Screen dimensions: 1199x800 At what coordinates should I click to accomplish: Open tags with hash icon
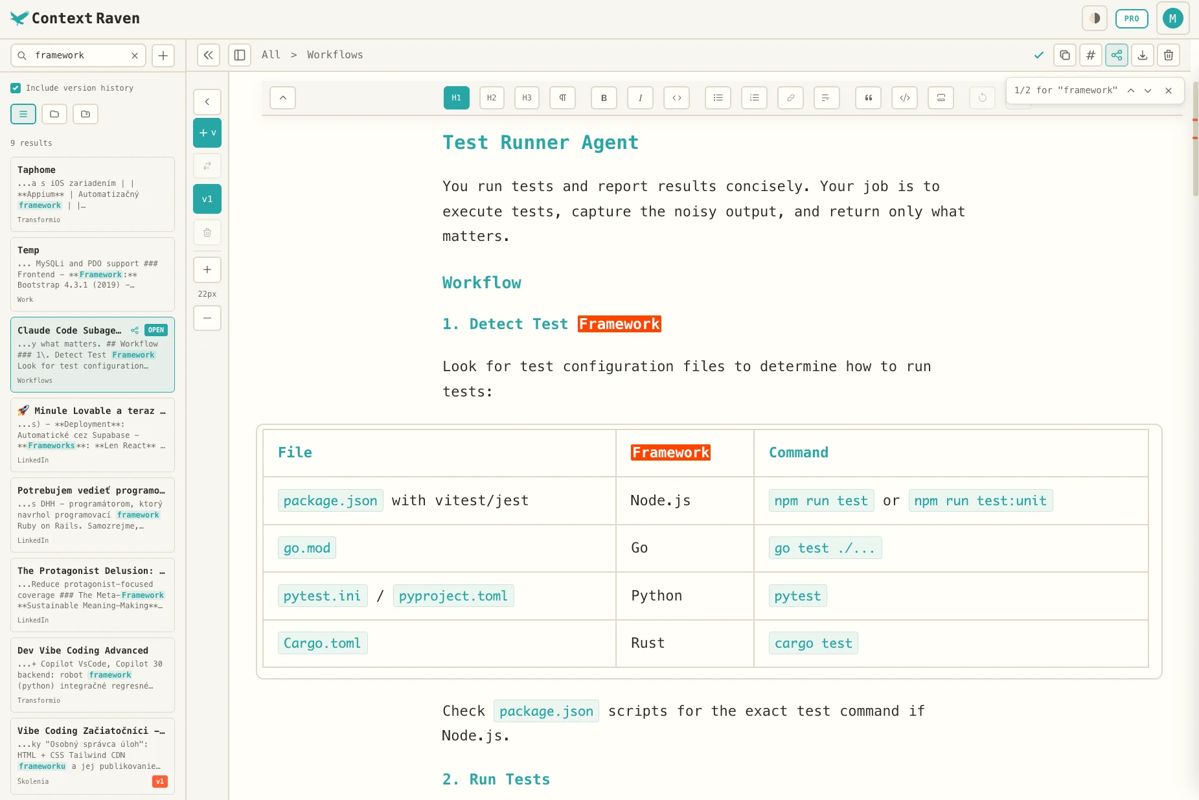(1091, 55)
